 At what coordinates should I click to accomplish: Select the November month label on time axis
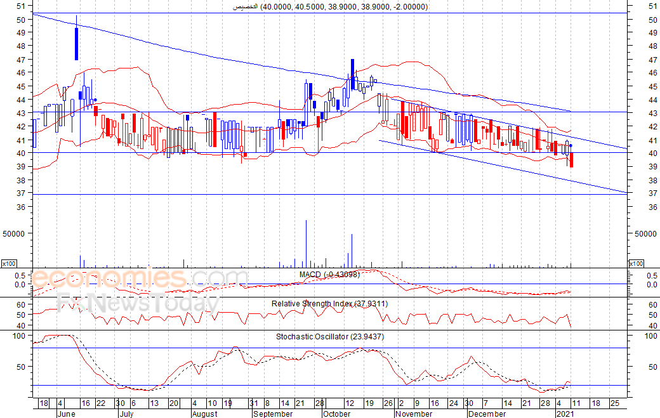414,414
